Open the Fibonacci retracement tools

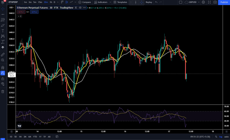3,20
